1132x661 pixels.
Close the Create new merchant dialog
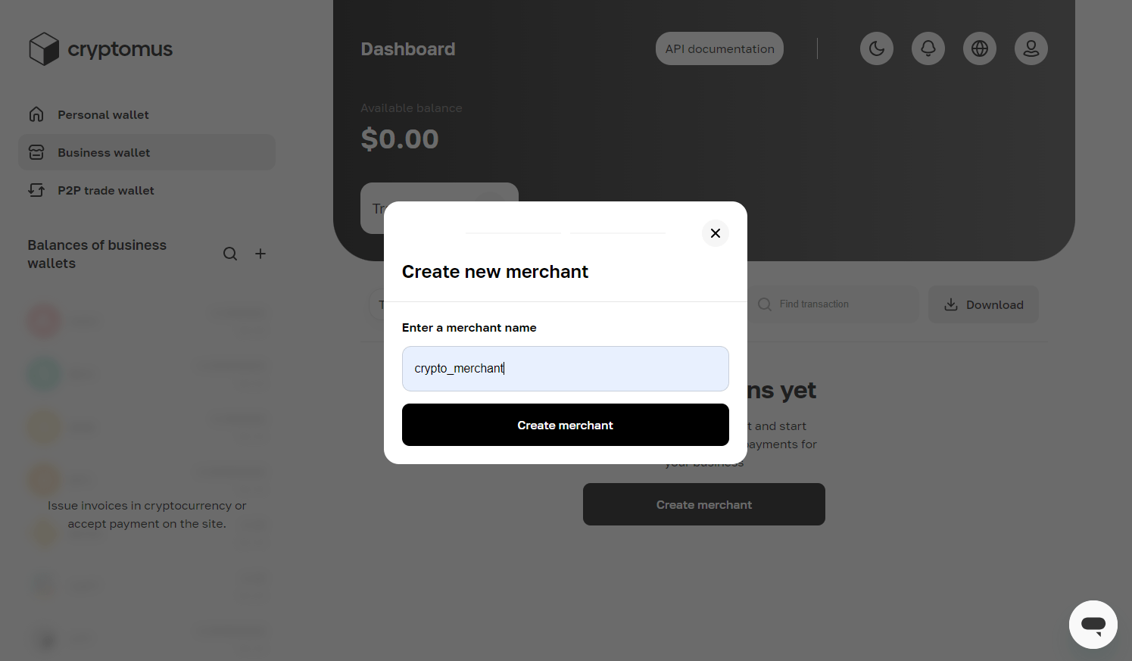pyautogui.click(x=715, y=233)
